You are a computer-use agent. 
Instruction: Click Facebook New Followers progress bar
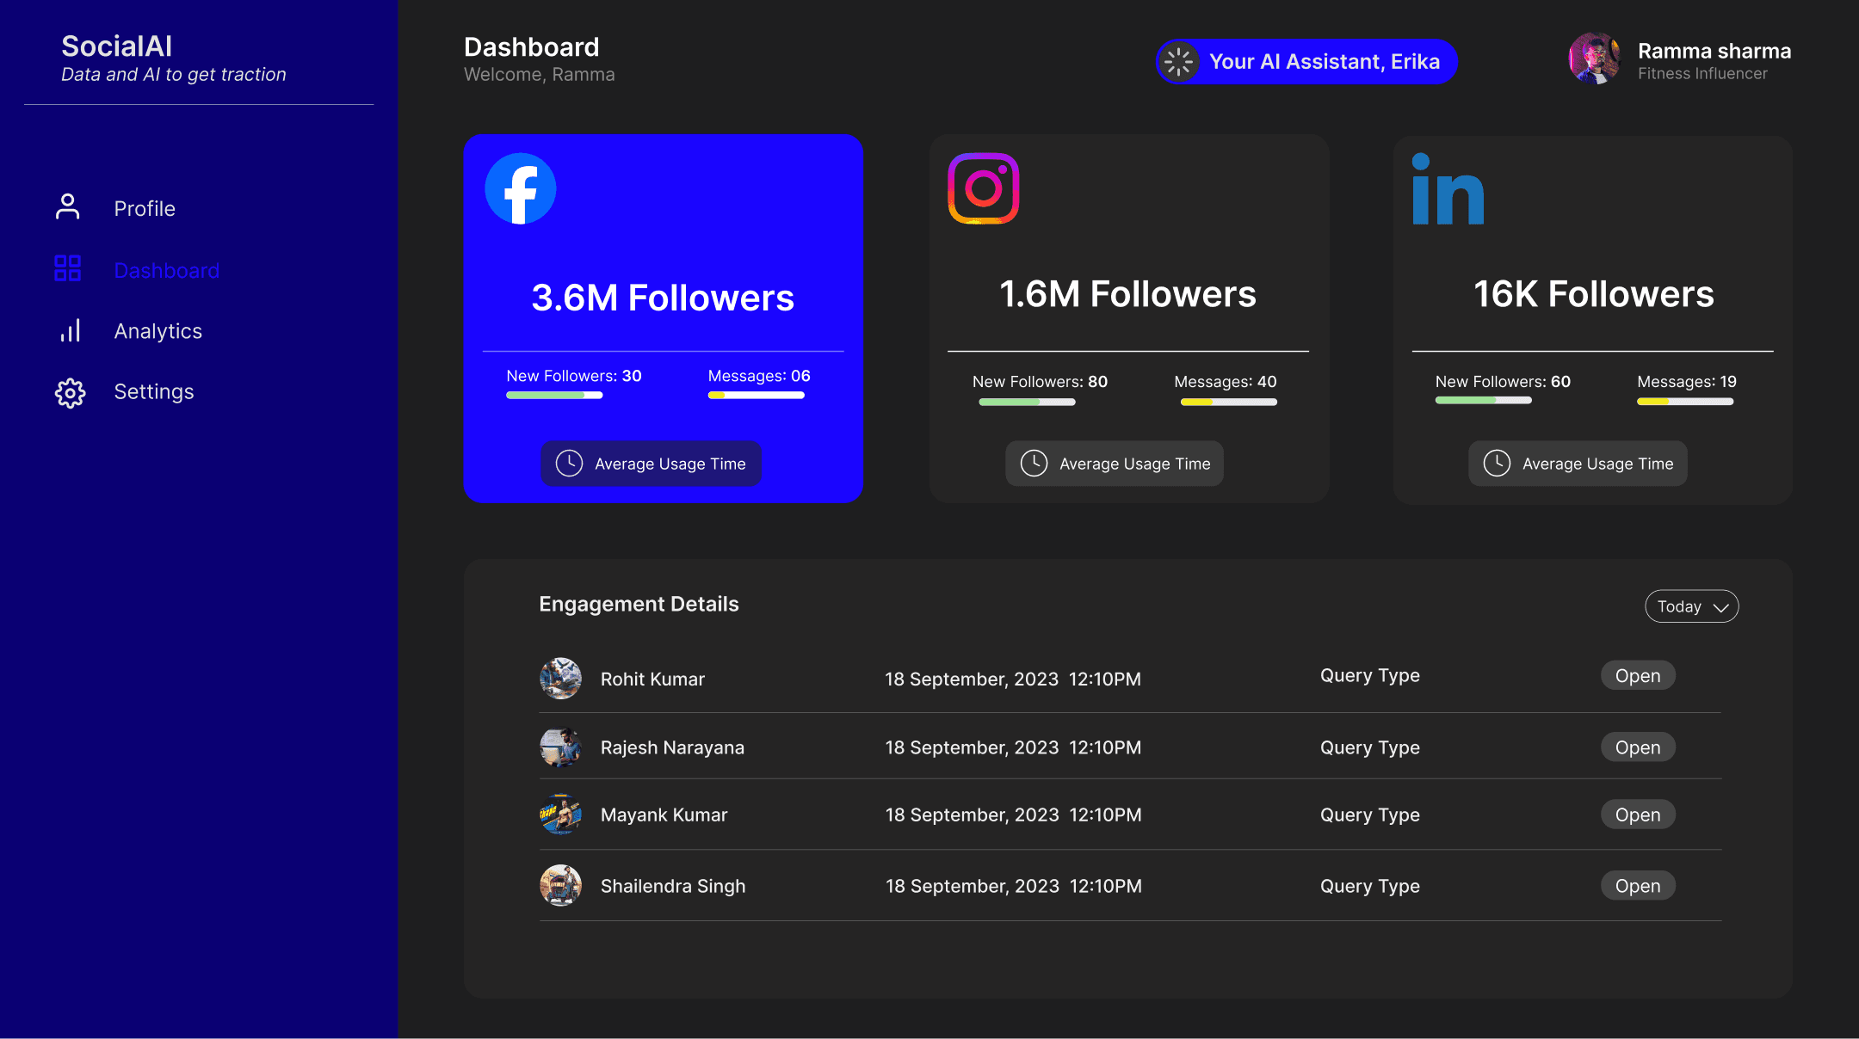[554, 396]
